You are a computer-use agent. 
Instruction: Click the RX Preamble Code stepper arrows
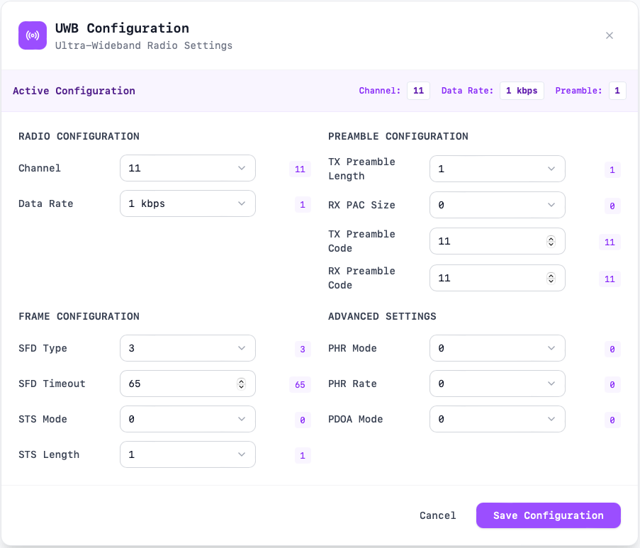(551, 278)
